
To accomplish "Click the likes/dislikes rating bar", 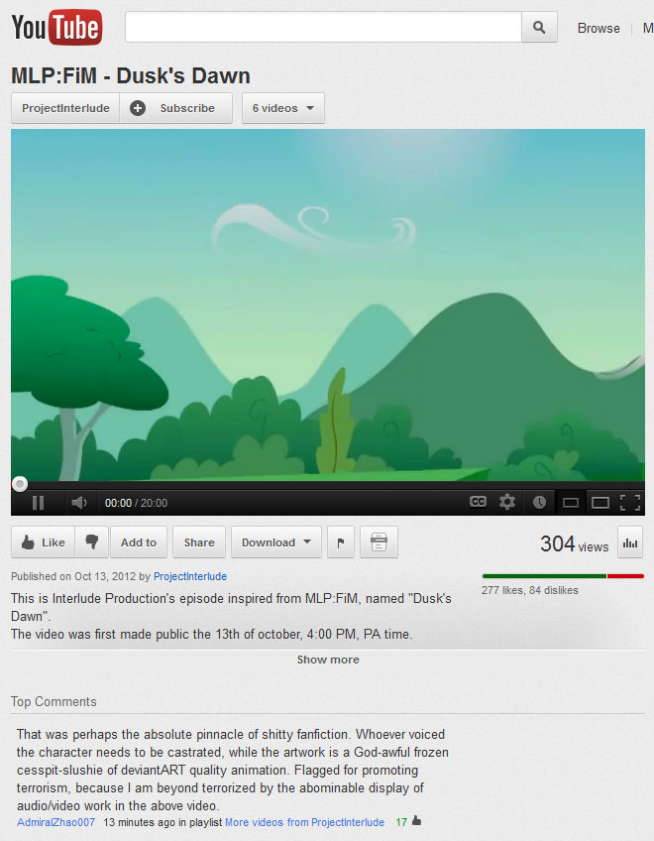I will (x=563, y=576).
